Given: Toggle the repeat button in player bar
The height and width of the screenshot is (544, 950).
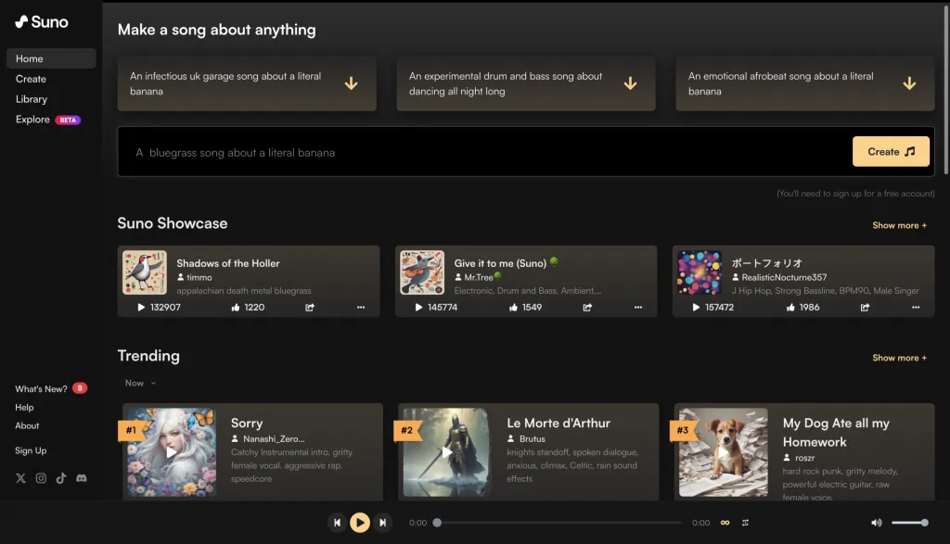Looking at the screenshot, I should [745, 523].
